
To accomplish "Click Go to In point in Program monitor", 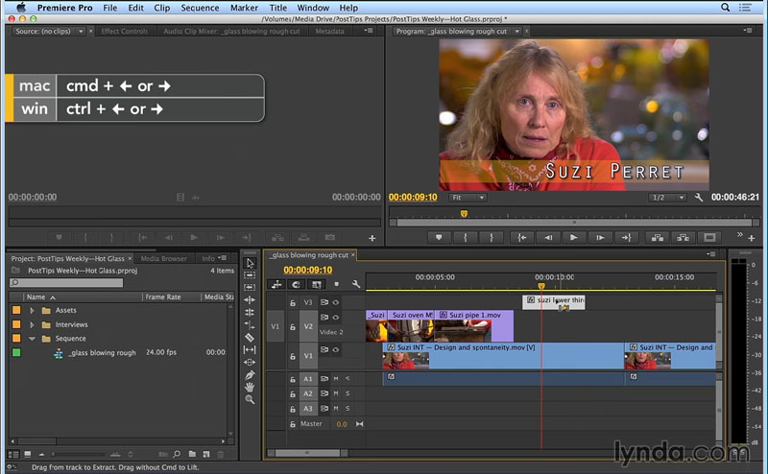I will [522, 238].
